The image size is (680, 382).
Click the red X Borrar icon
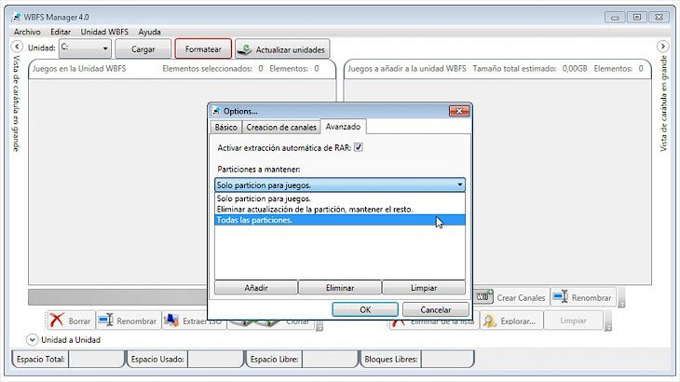[57, 320]
